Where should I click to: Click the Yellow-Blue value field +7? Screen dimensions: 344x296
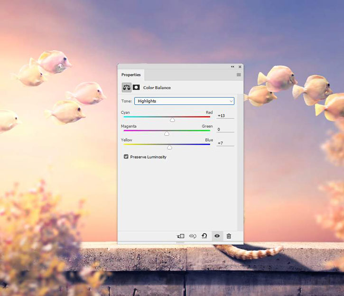pyautogui.click(x=225, y=143)
